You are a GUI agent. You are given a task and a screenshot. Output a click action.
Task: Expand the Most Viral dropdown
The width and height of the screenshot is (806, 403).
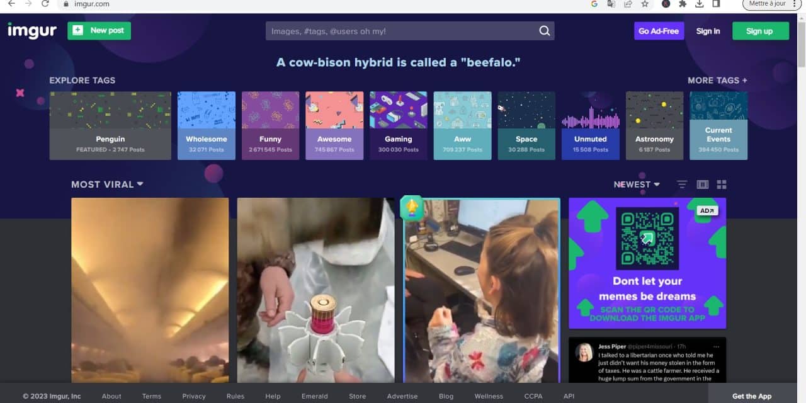[x=107, y=184]
